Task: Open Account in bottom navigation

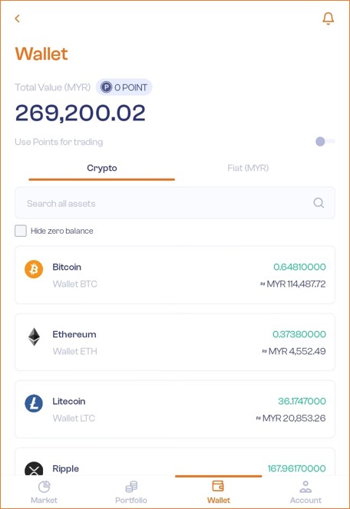Action: (305, 492)
